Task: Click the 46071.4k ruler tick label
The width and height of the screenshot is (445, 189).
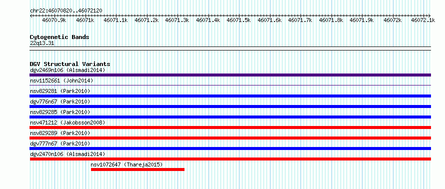Action: [x=208, y=20]
